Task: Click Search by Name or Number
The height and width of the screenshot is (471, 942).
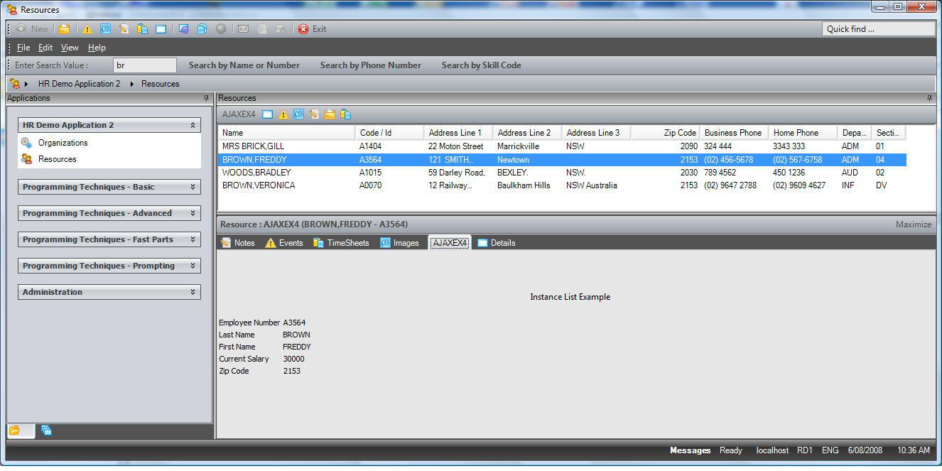Action: point(244,65)
